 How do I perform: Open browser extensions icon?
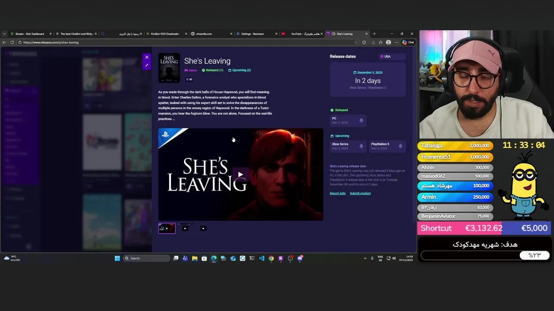point(364,42)
